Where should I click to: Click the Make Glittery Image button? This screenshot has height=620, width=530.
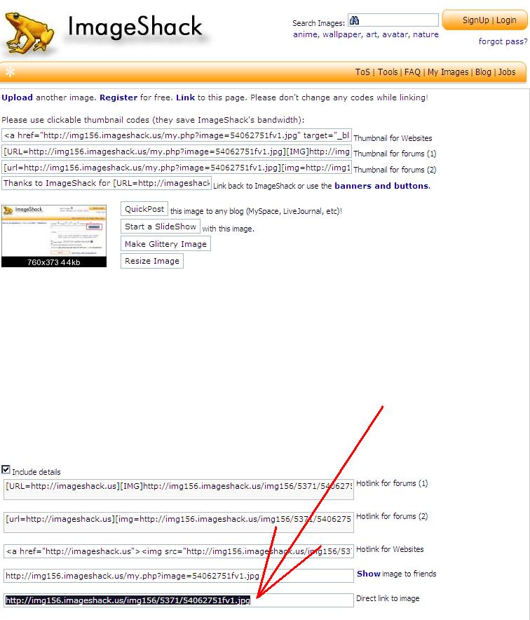tap(165, 244)
